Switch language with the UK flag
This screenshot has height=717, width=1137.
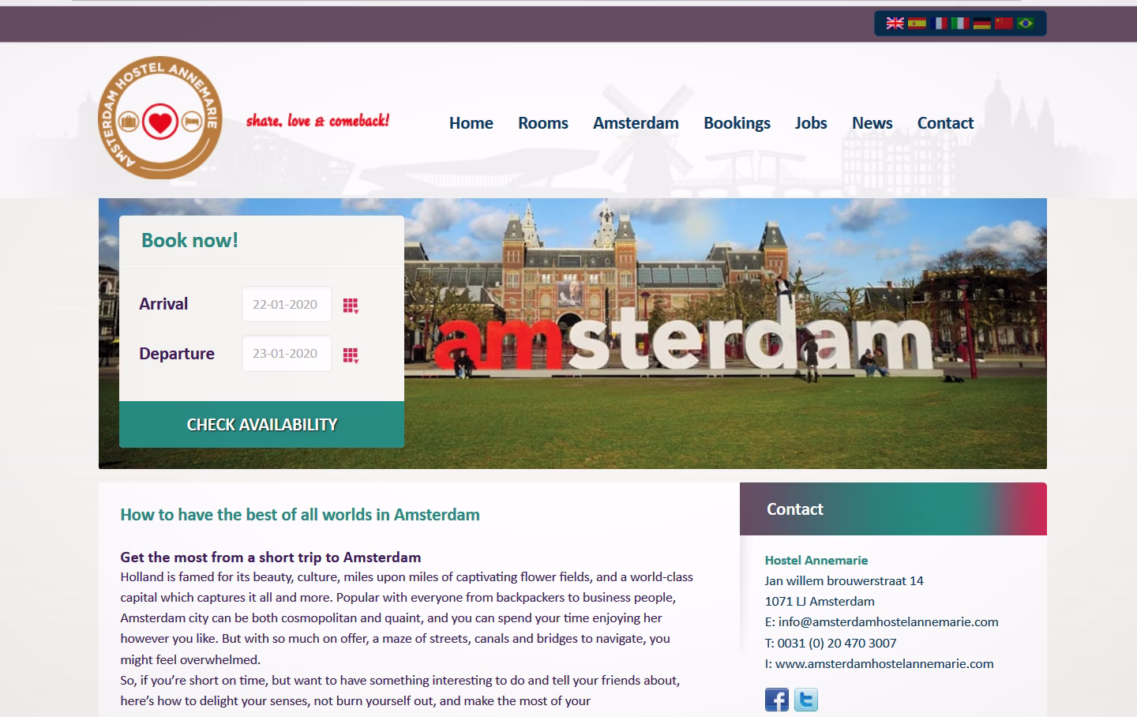(x=895, y=23)
